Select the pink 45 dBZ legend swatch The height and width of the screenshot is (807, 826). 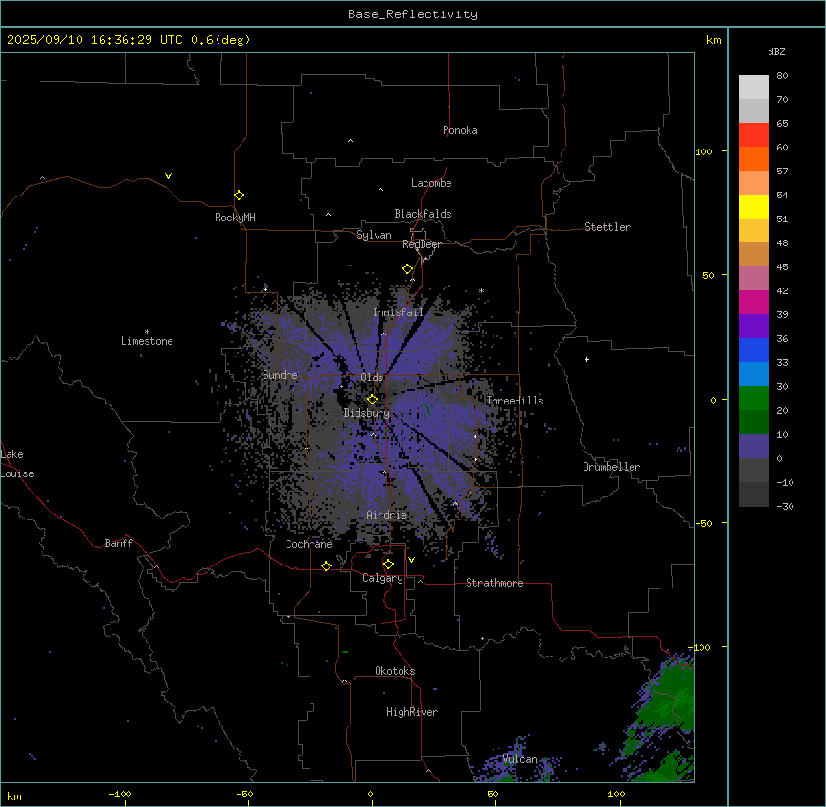(753, 279)
